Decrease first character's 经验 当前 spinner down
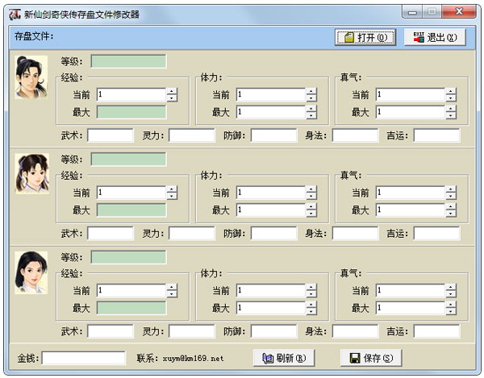 click(172, 98)
